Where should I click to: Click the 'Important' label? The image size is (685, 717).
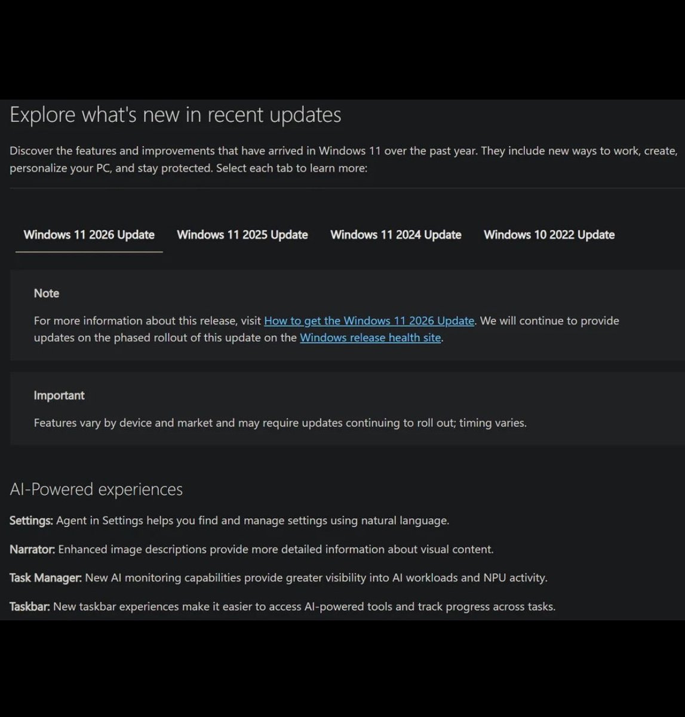pyautogui.click(x=59, y=396)
